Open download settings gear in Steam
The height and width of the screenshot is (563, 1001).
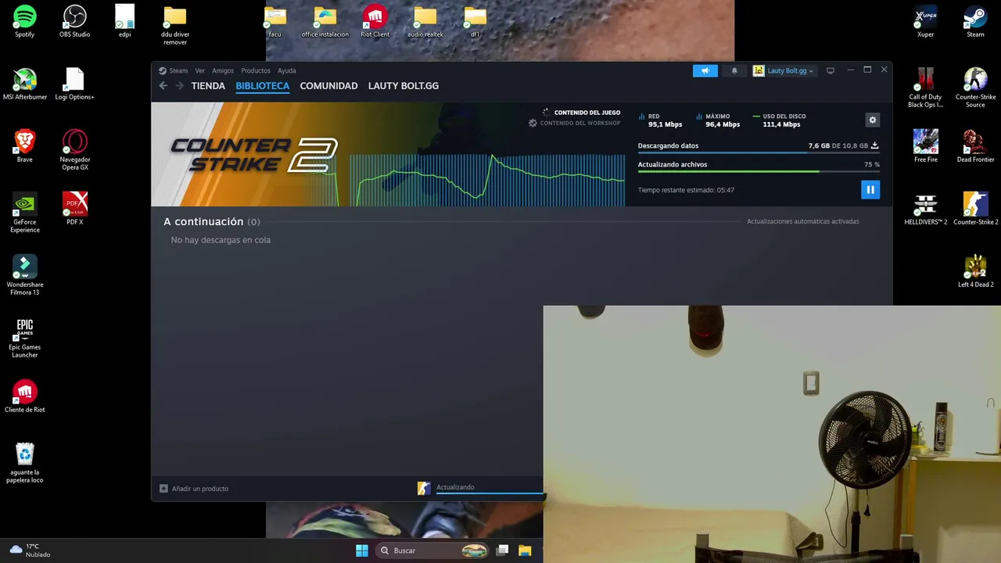[873, 120]
